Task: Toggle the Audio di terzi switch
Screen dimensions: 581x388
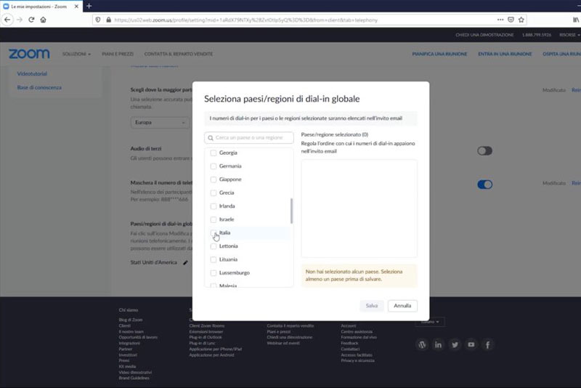Action: [x=484, y=151]
